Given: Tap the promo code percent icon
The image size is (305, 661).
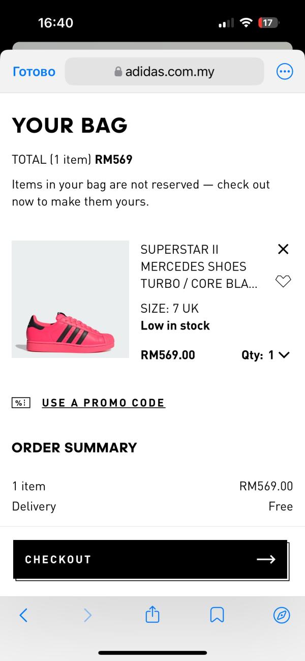Looking at the screenshot, I should point(21,403).
